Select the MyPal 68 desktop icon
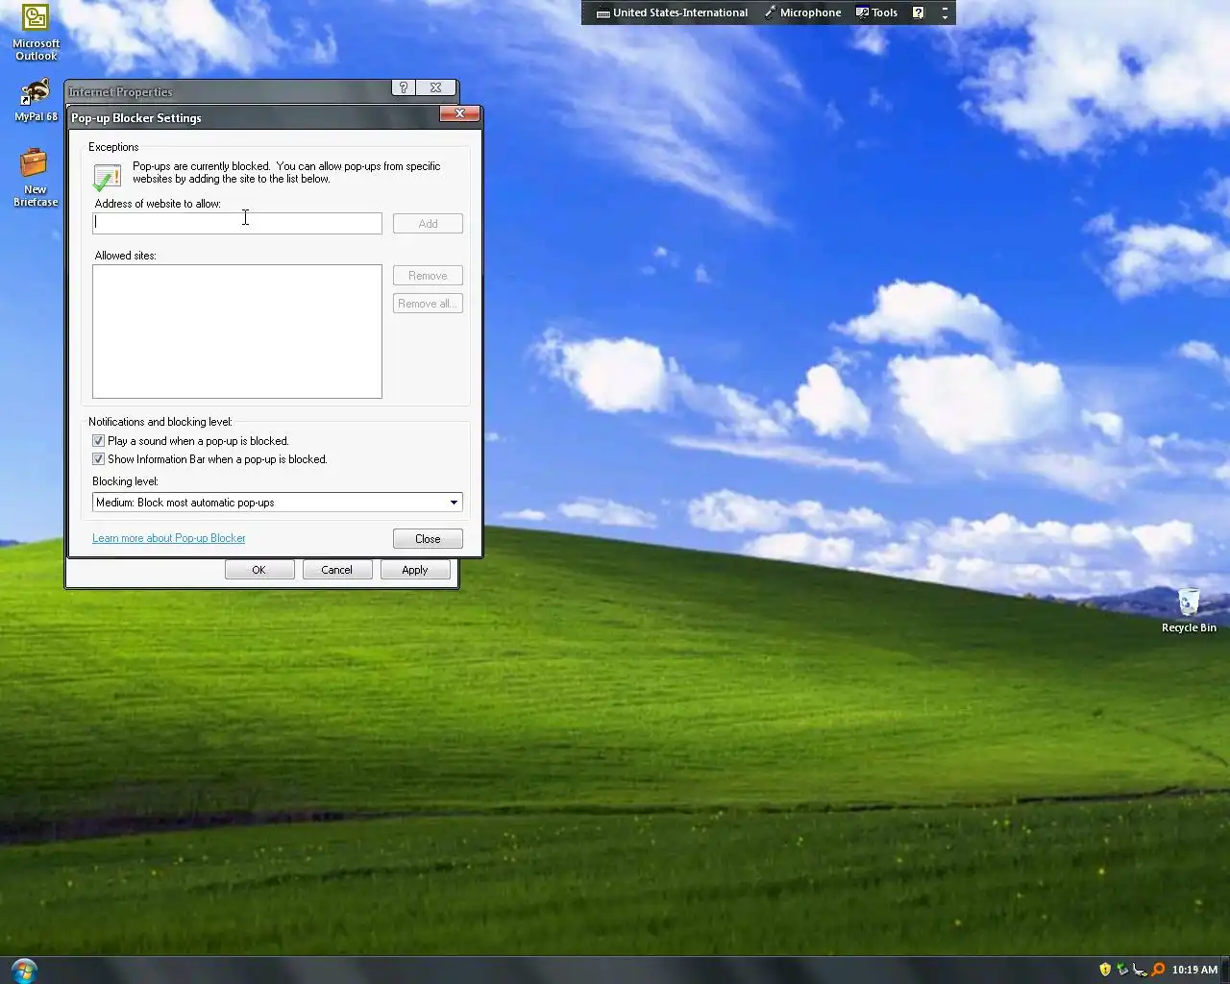This screenshot has height=984, width=1230. tap(36, 100)
